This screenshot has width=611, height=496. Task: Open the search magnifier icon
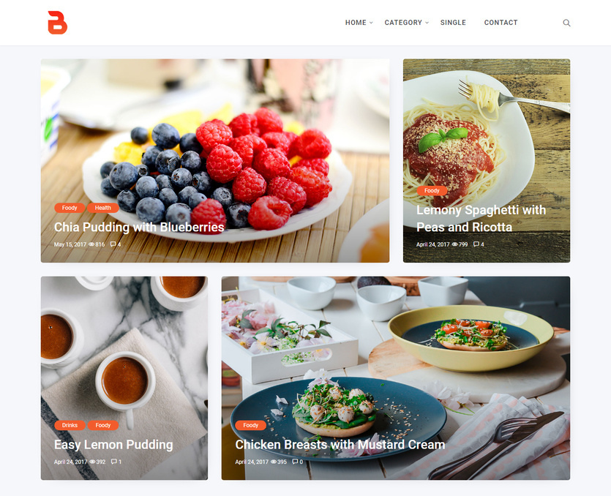pos(566,23)
